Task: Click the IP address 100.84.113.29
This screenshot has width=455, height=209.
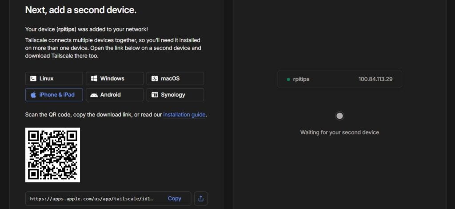Action: [375, 79]
